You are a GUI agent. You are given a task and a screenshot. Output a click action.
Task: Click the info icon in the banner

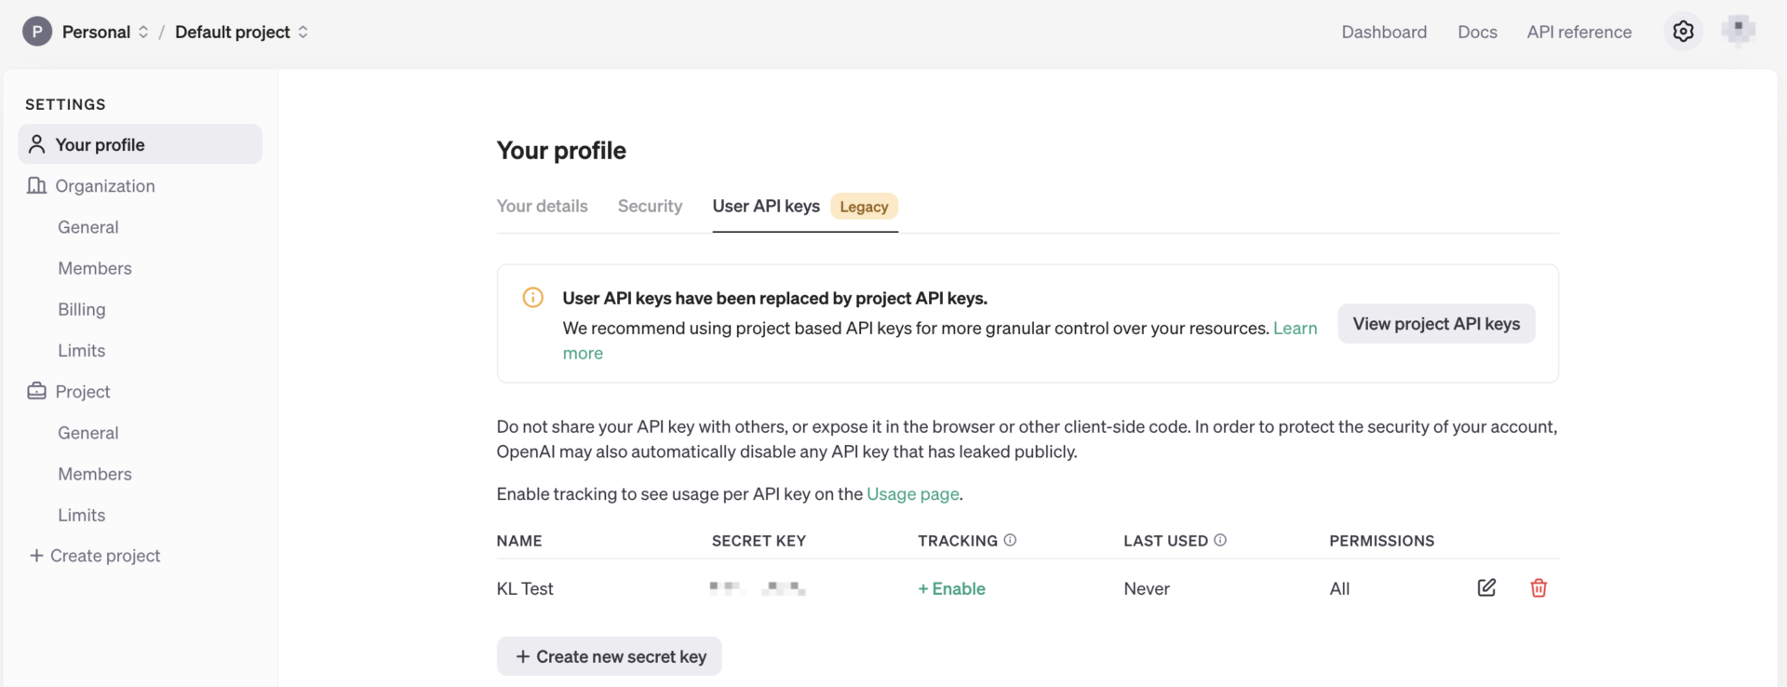[532, 298]
